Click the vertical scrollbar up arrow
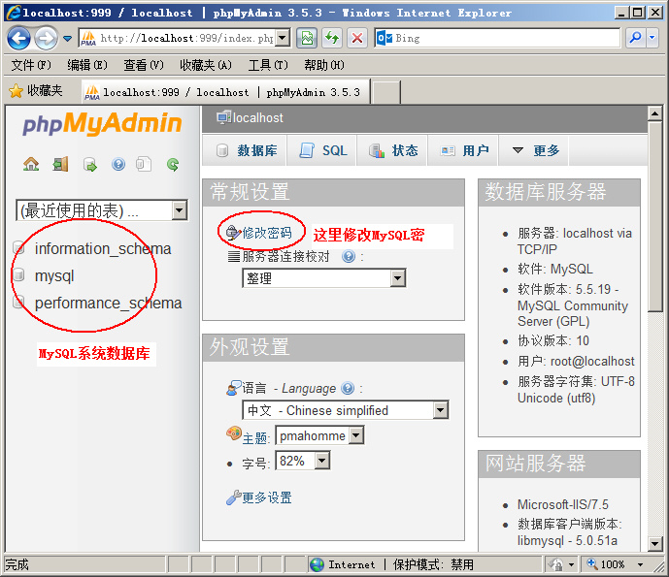This screenshot has height=577, width=669. (x=654, y=113)
